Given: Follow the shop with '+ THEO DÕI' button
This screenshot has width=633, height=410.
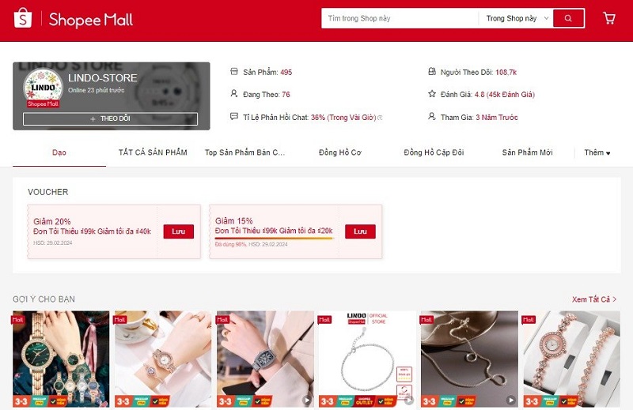Looking at the screenshot, I should (x=110, y=118).
